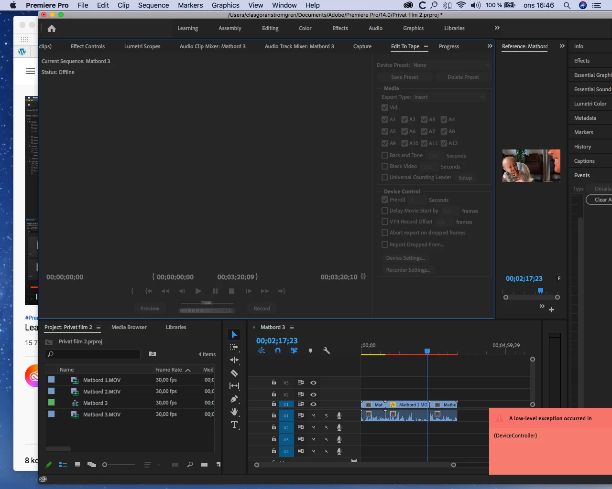Toggle lock on track V3
Screen dimensions: 612x489
click(x=273, y=383)
